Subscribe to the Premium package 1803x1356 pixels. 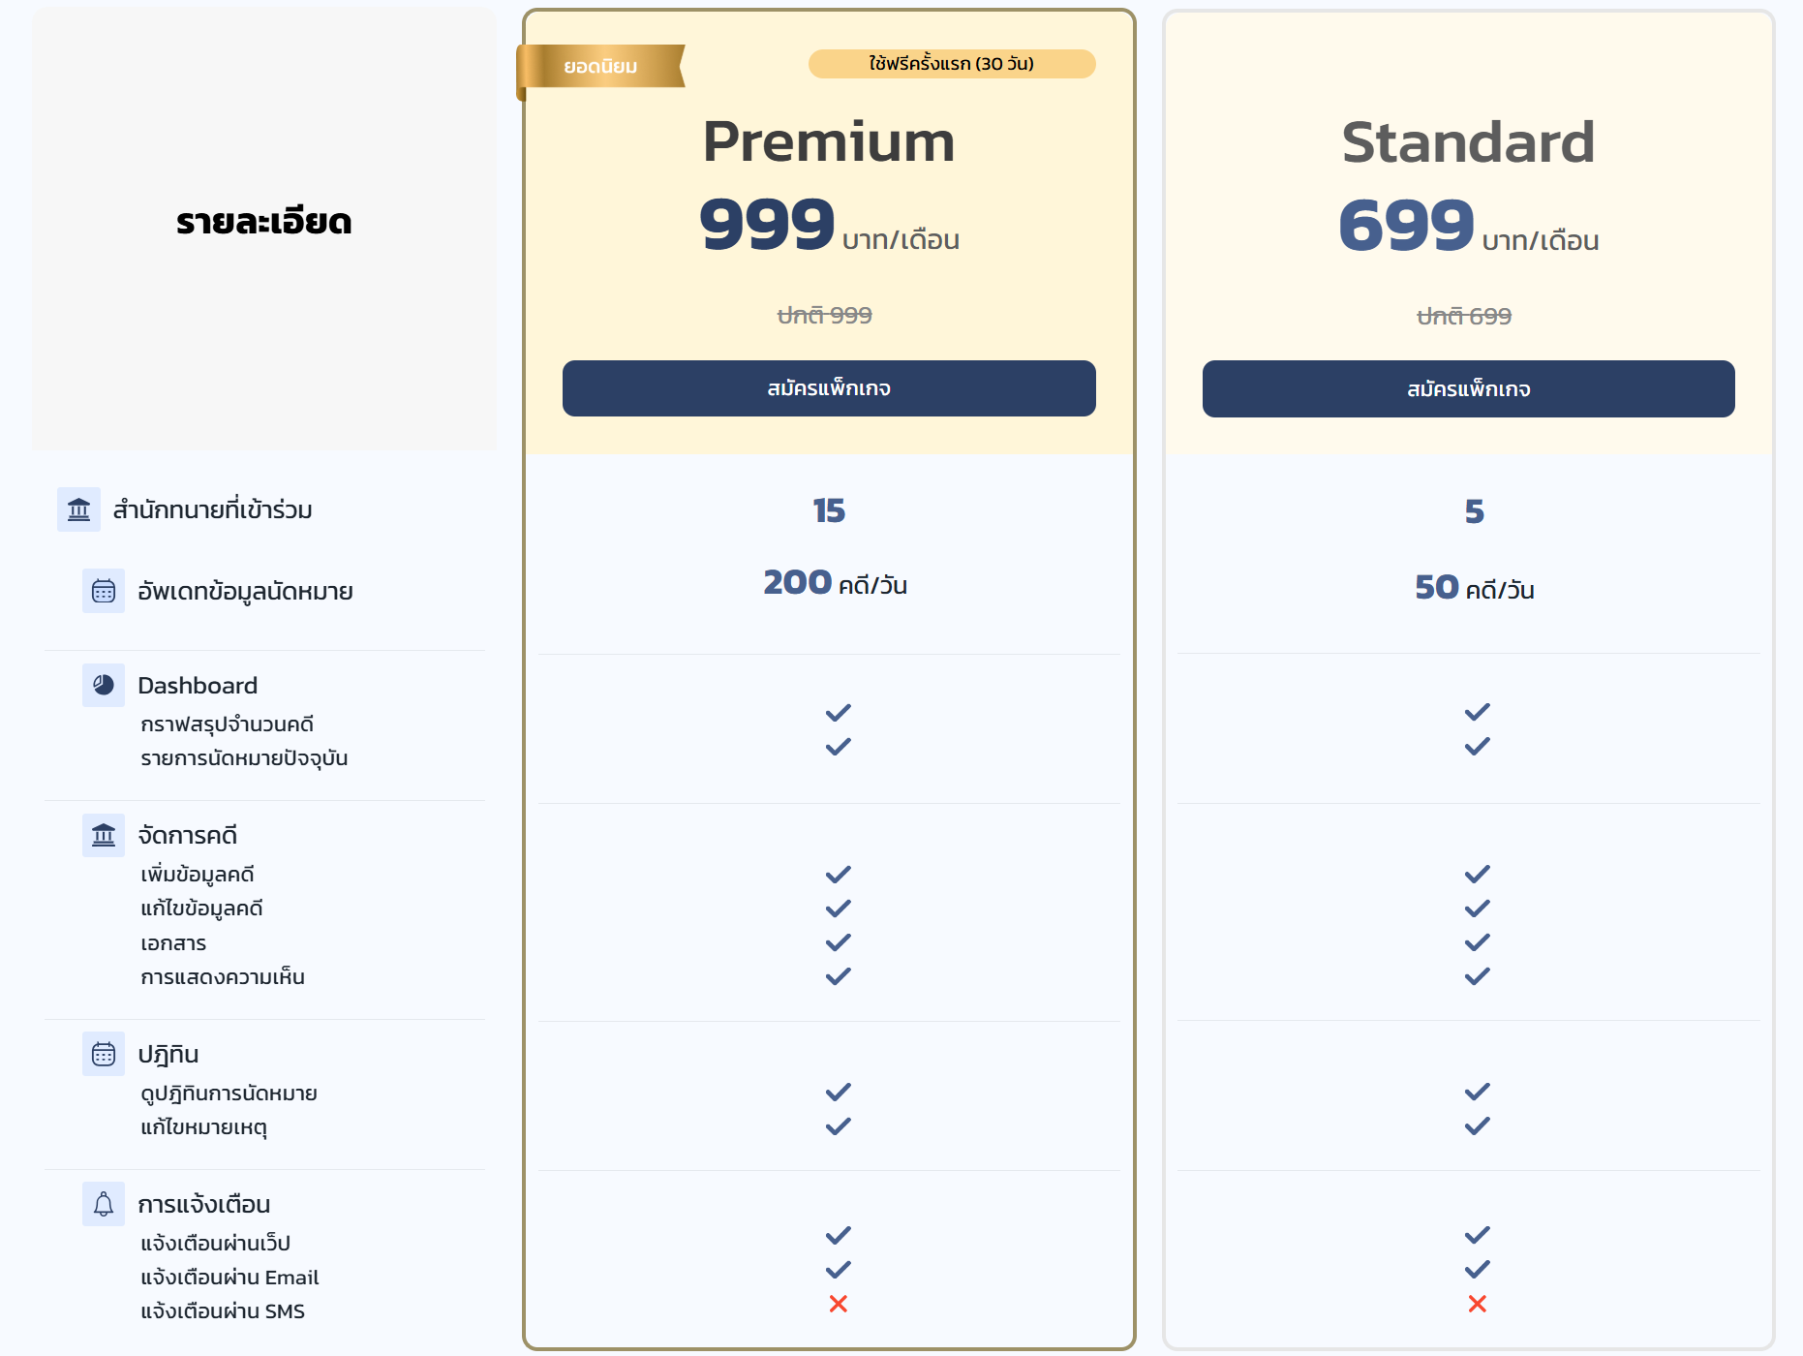[829, 388]
